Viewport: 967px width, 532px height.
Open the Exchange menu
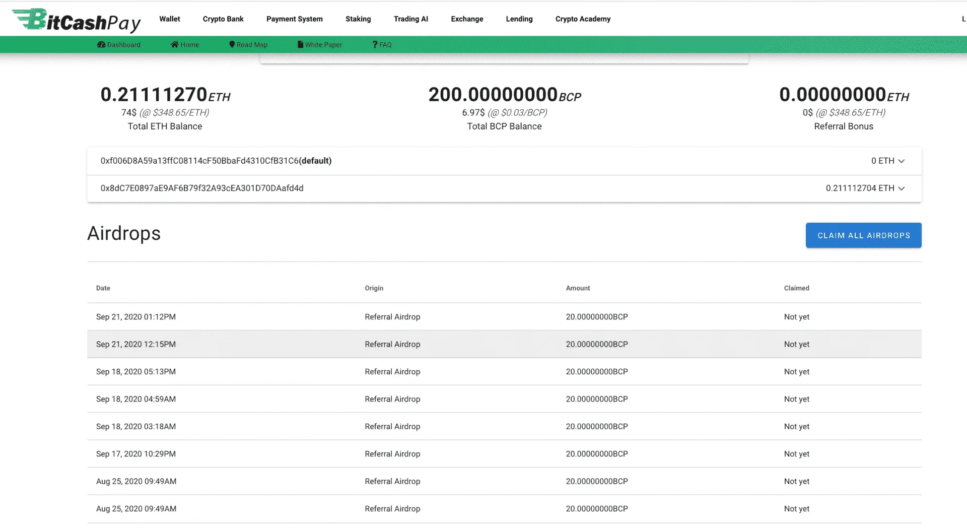[467, 19]
